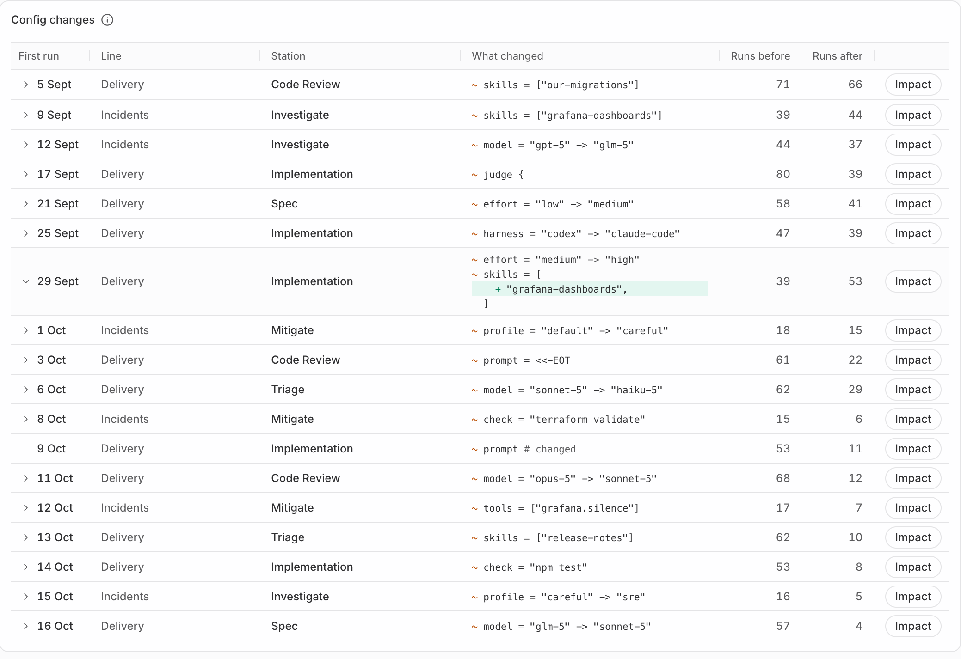Click the text harness = "codex" -> "claude-code"
Screen dimensions: 961x659
[x=581, y=234]
